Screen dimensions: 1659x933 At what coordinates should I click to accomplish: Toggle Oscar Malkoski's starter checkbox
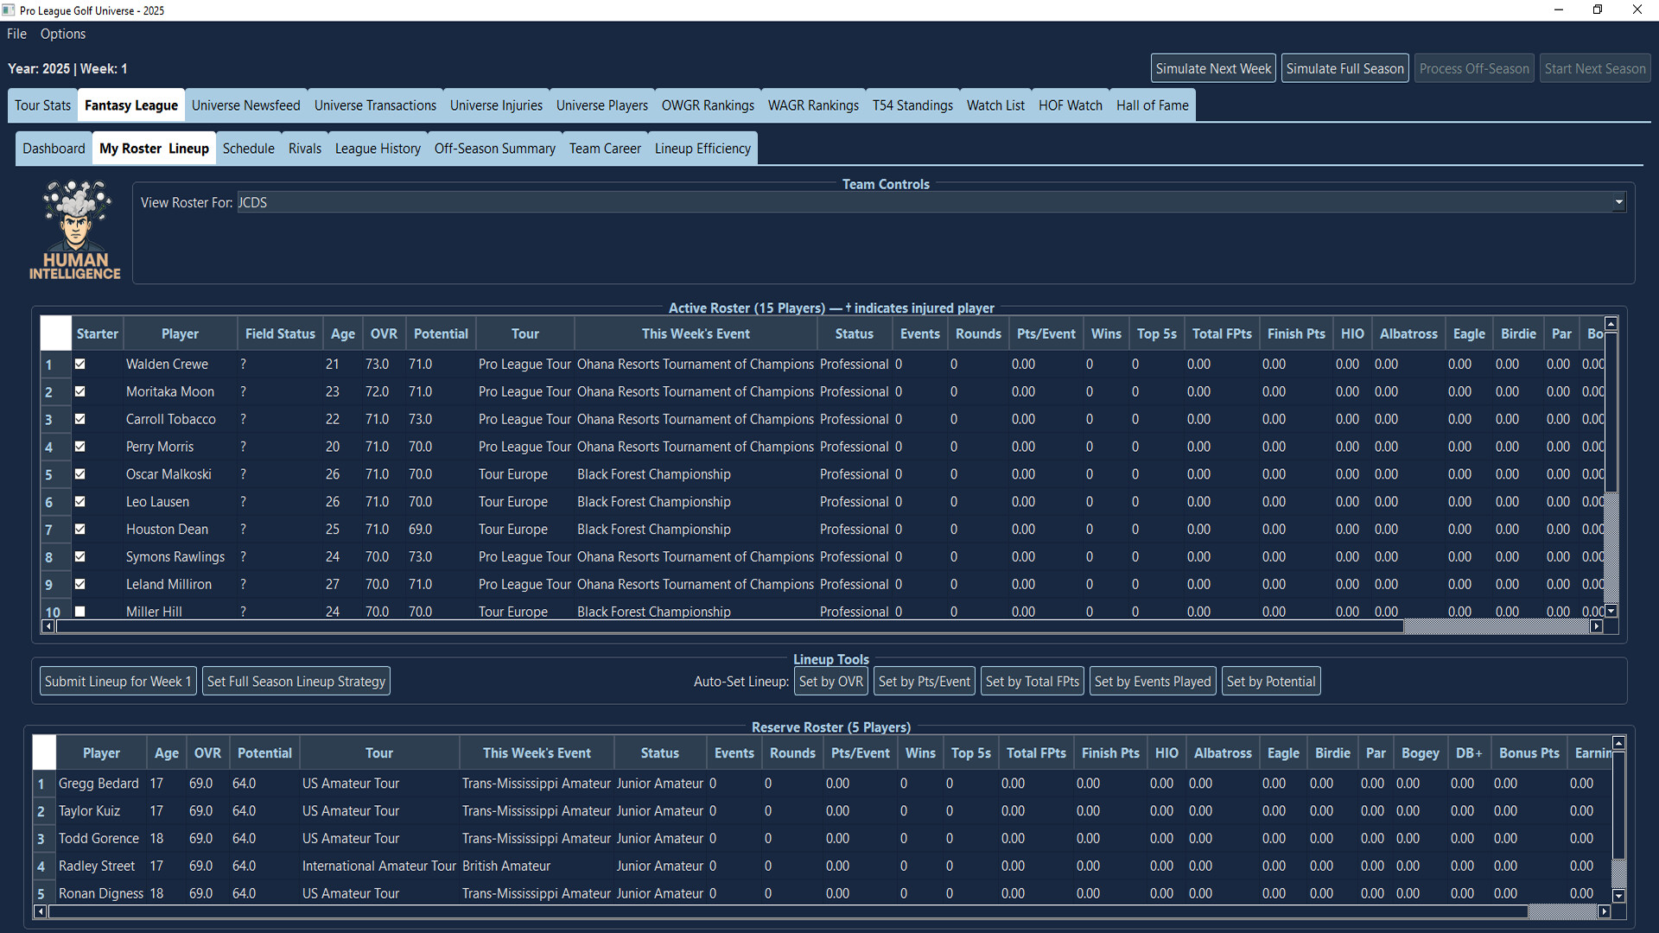[x=79, y=474]
